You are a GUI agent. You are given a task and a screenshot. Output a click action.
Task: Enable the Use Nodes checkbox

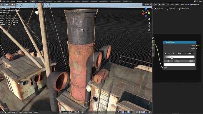click(191, 4)
